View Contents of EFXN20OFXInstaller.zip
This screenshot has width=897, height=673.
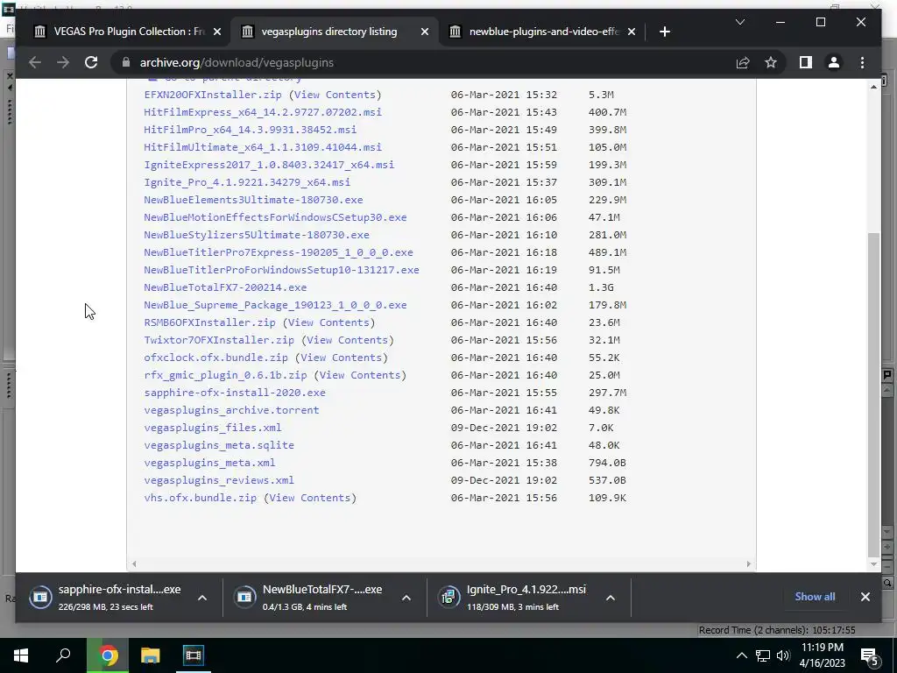(x=335, y=95)
